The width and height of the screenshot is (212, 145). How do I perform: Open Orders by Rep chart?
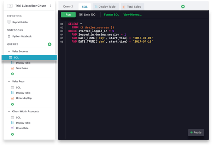point(24,98)
